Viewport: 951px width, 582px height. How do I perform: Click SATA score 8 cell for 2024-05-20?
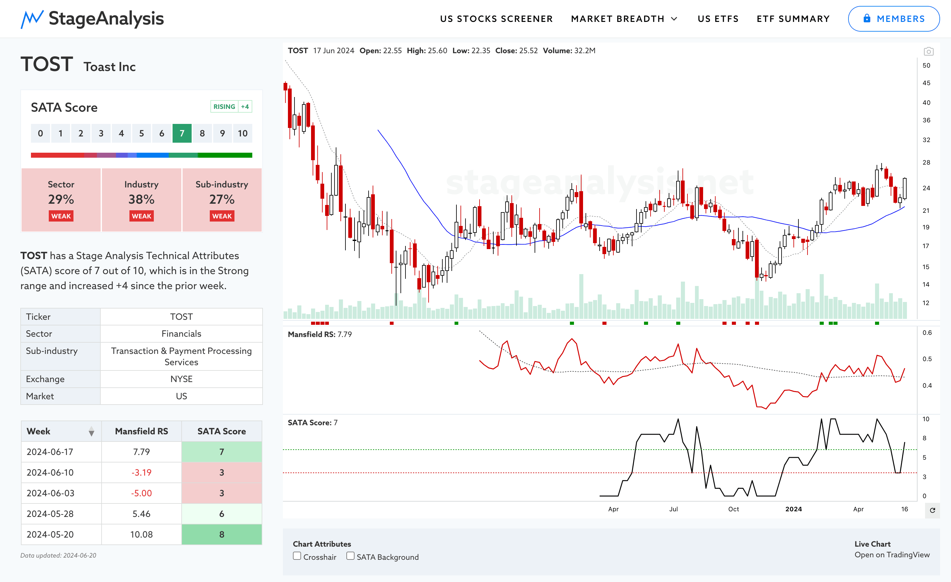click(222, 534)
